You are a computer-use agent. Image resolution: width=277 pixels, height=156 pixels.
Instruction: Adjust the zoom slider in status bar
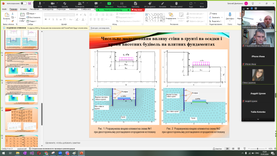(x=258, y=149)
